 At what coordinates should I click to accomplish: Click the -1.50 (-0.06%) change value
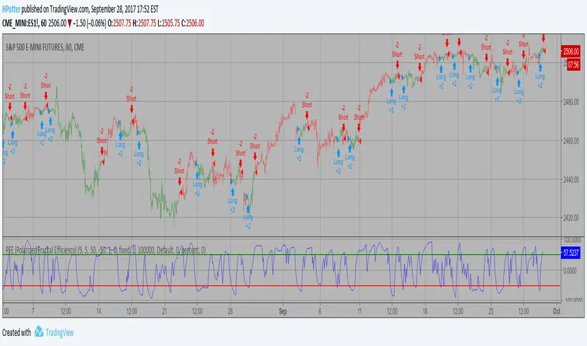(x=89, y=23)
